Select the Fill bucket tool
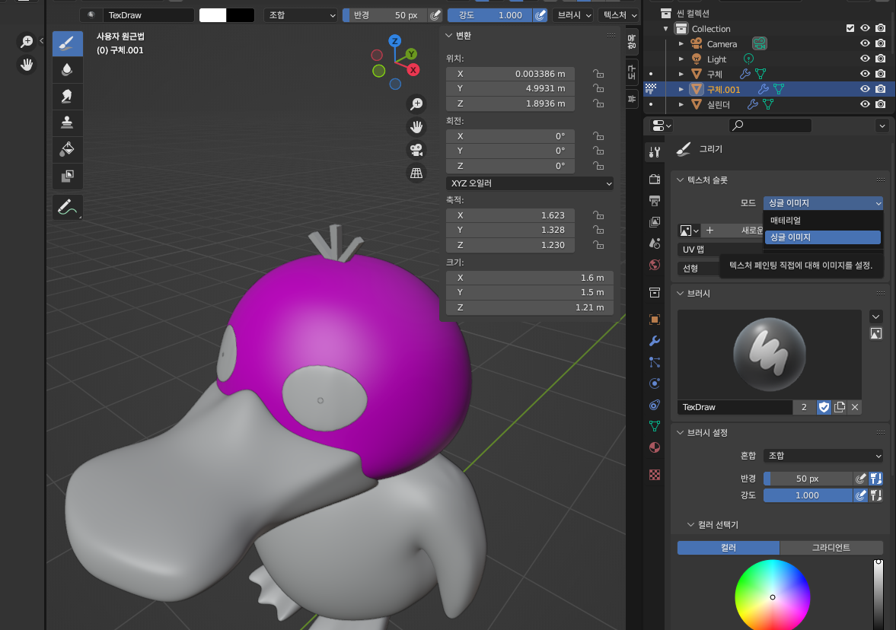 67,149
